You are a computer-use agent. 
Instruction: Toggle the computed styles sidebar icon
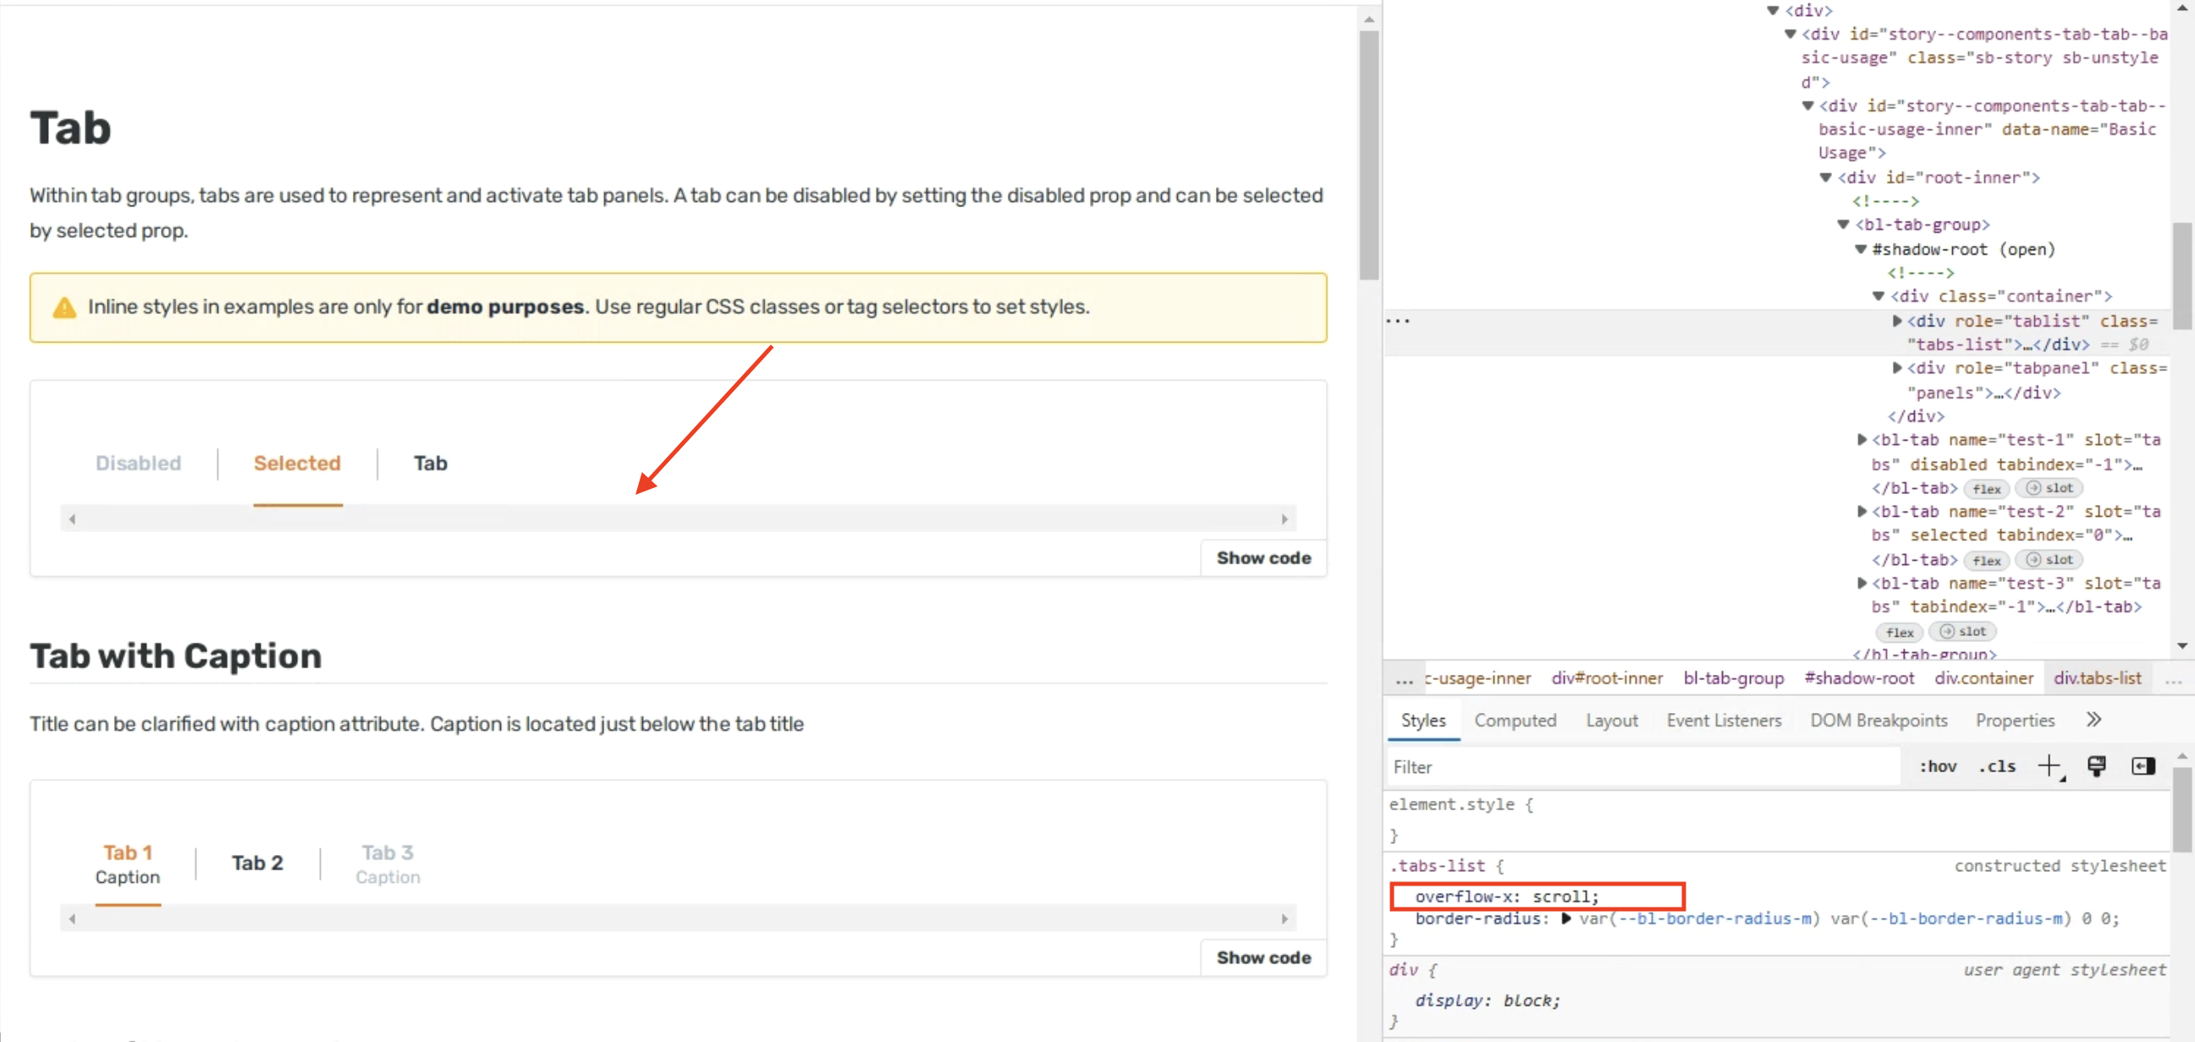pos(2143,766)
